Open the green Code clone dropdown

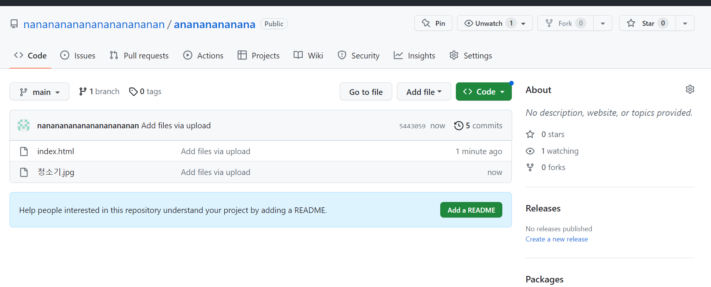coord(484,91)
